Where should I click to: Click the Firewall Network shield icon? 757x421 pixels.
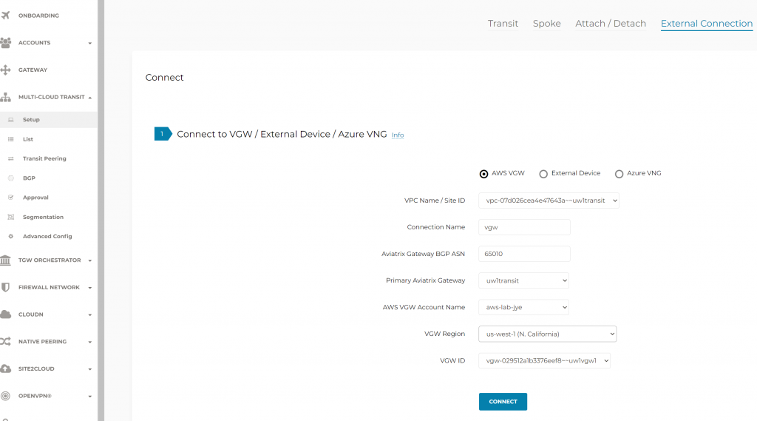[x=5, y=287]
